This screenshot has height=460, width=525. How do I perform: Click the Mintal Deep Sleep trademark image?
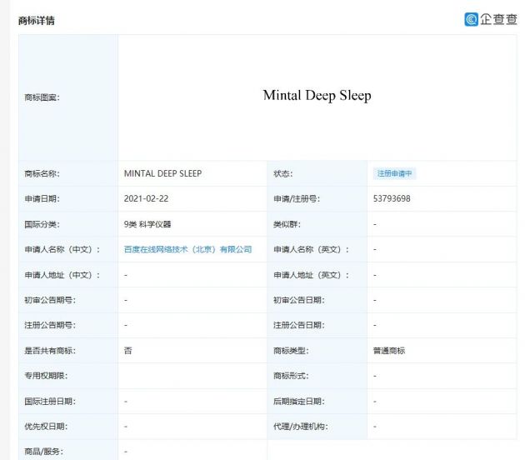tap(317, 96)
